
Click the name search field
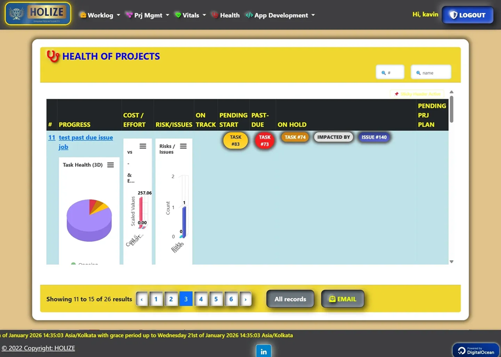click(x=431, y=72)
